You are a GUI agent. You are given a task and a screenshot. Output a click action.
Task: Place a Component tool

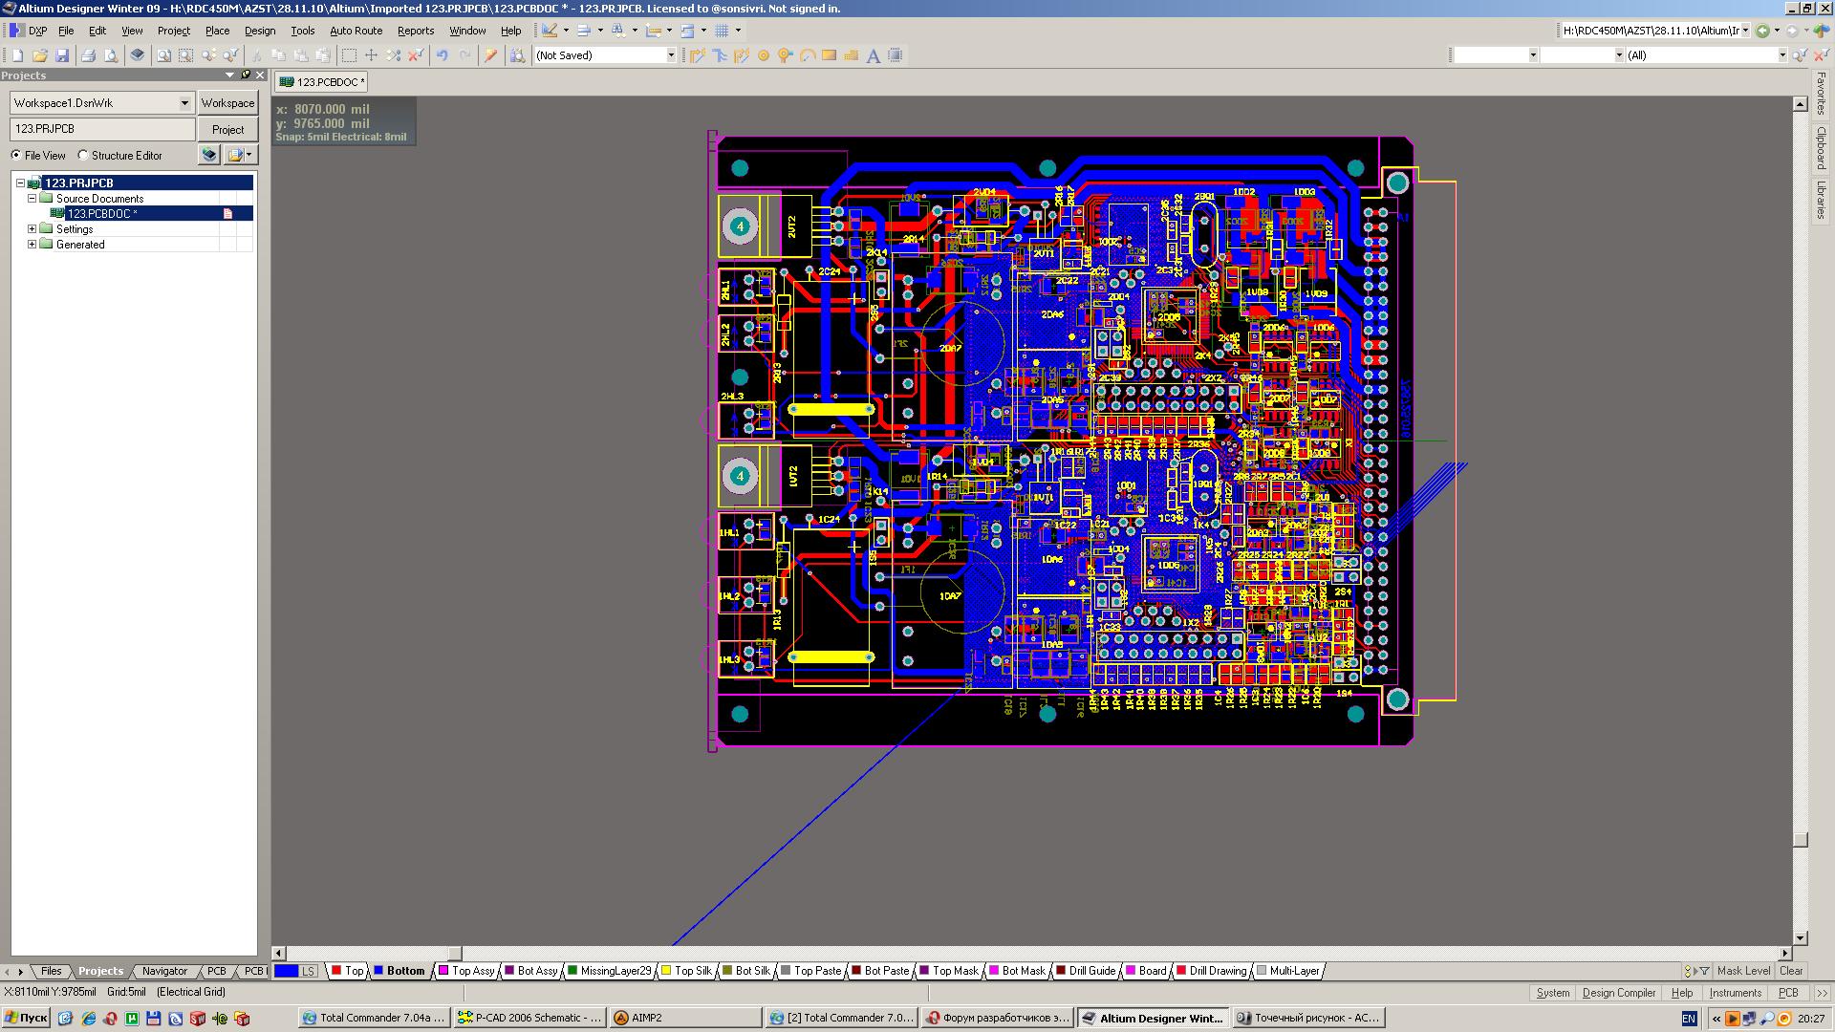click(896, 55)
